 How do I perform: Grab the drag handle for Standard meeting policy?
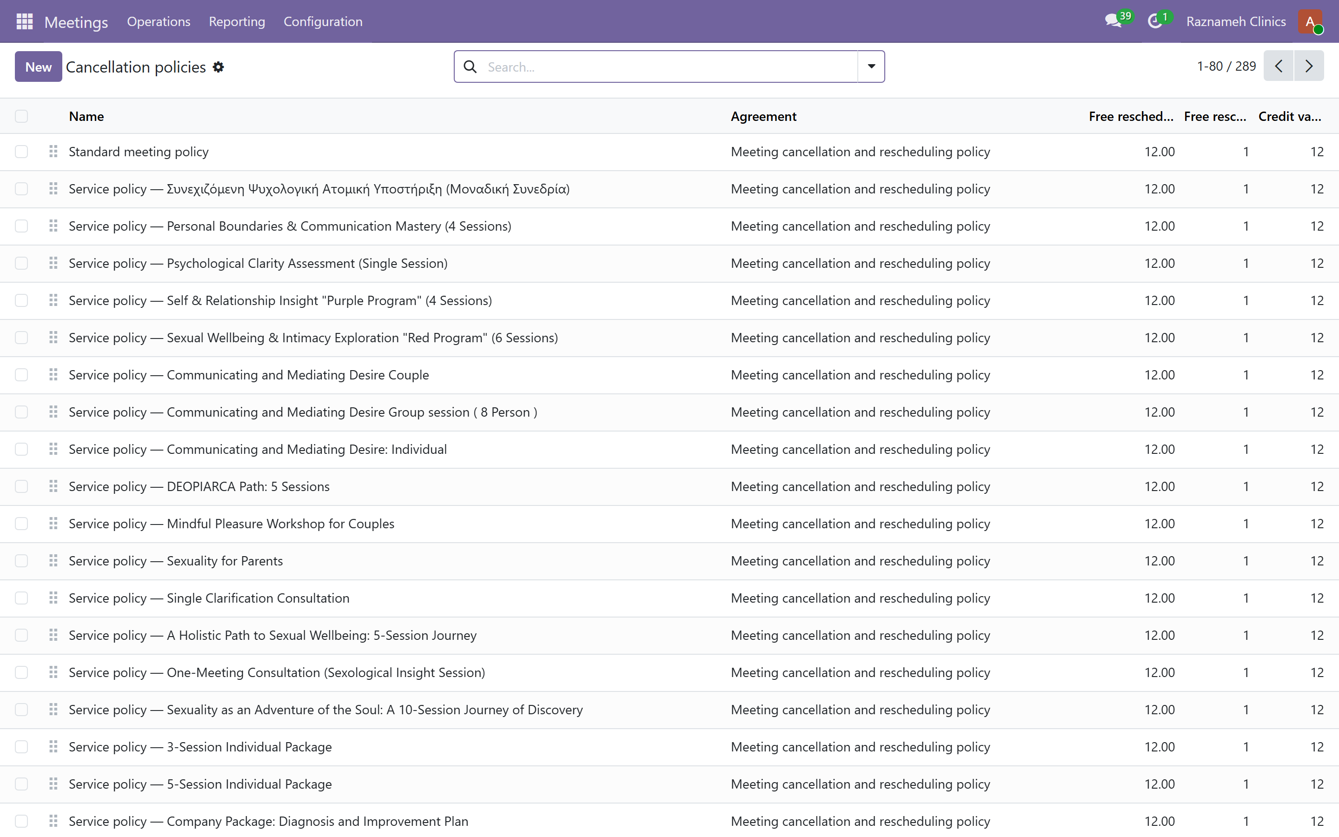53,151
